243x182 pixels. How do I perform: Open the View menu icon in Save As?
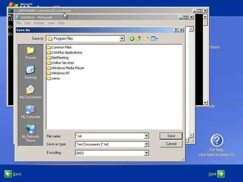pyautogui.click(x=154, y=39)
